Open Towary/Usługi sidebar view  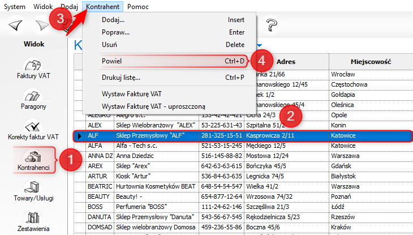pyautogui.click(x=33, y=191)
